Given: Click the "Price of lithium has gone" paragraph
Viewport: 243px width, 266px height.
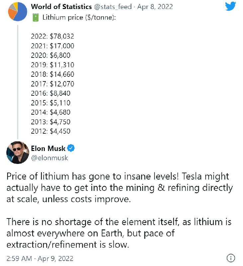Looking at the screenshot, I should 120,188.
